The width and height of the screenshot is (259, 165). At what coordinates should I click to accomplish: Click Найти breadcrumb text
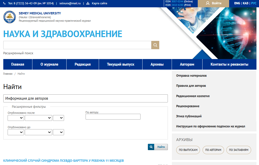point(21,74)
